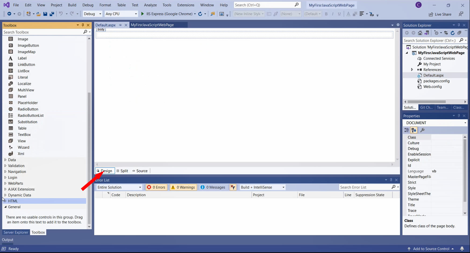Viewport: 470px width, 253px height.
Task: Click the Open File folder icon
Action: click(x=38, y=14)
